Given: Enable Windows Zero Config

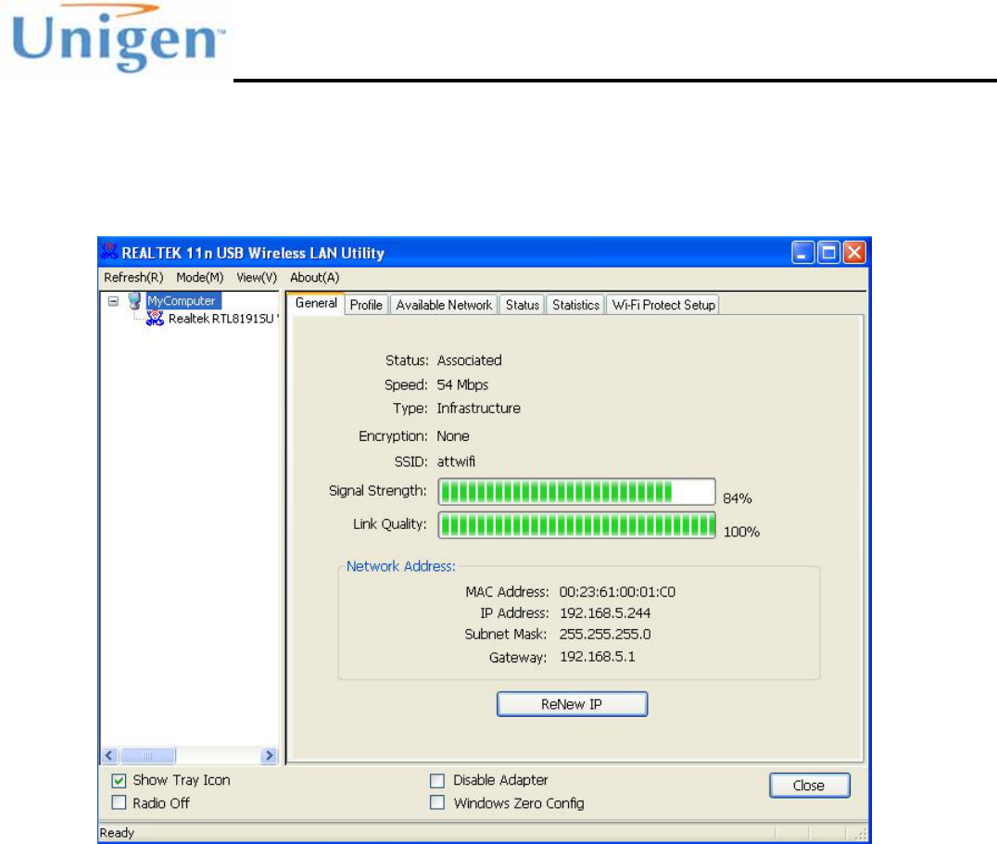Looking at the screenshot, I should click(x=437, y=802).
